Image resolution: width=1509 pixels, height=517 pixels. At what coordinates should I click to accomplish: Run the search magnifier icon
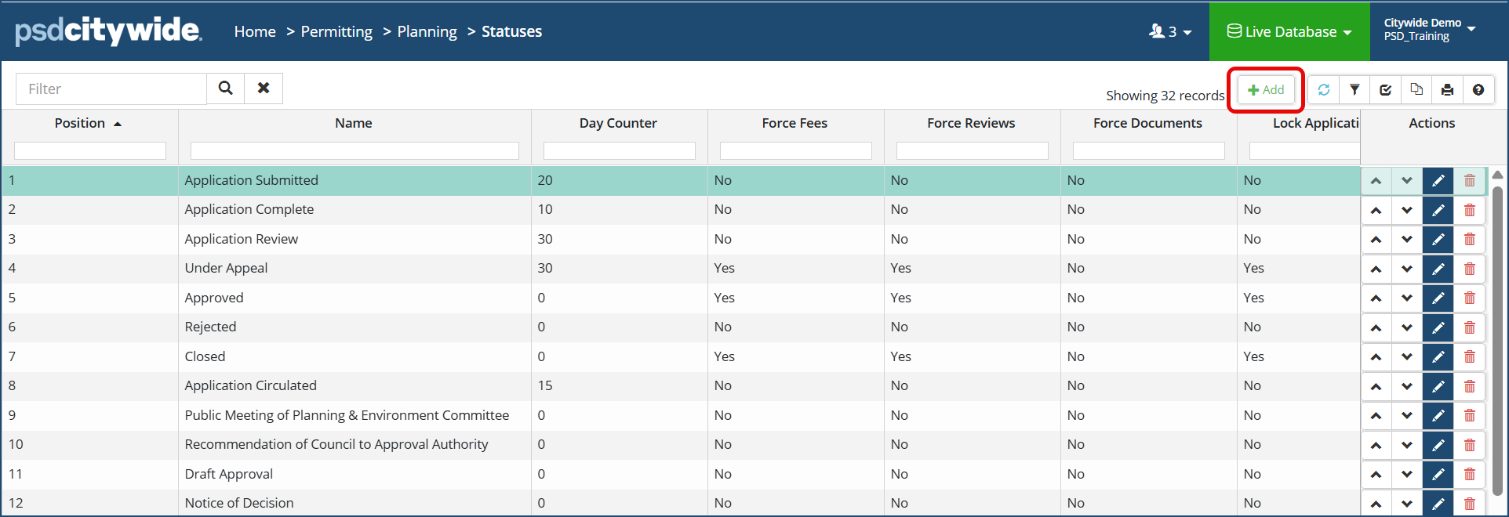point(226,89)
